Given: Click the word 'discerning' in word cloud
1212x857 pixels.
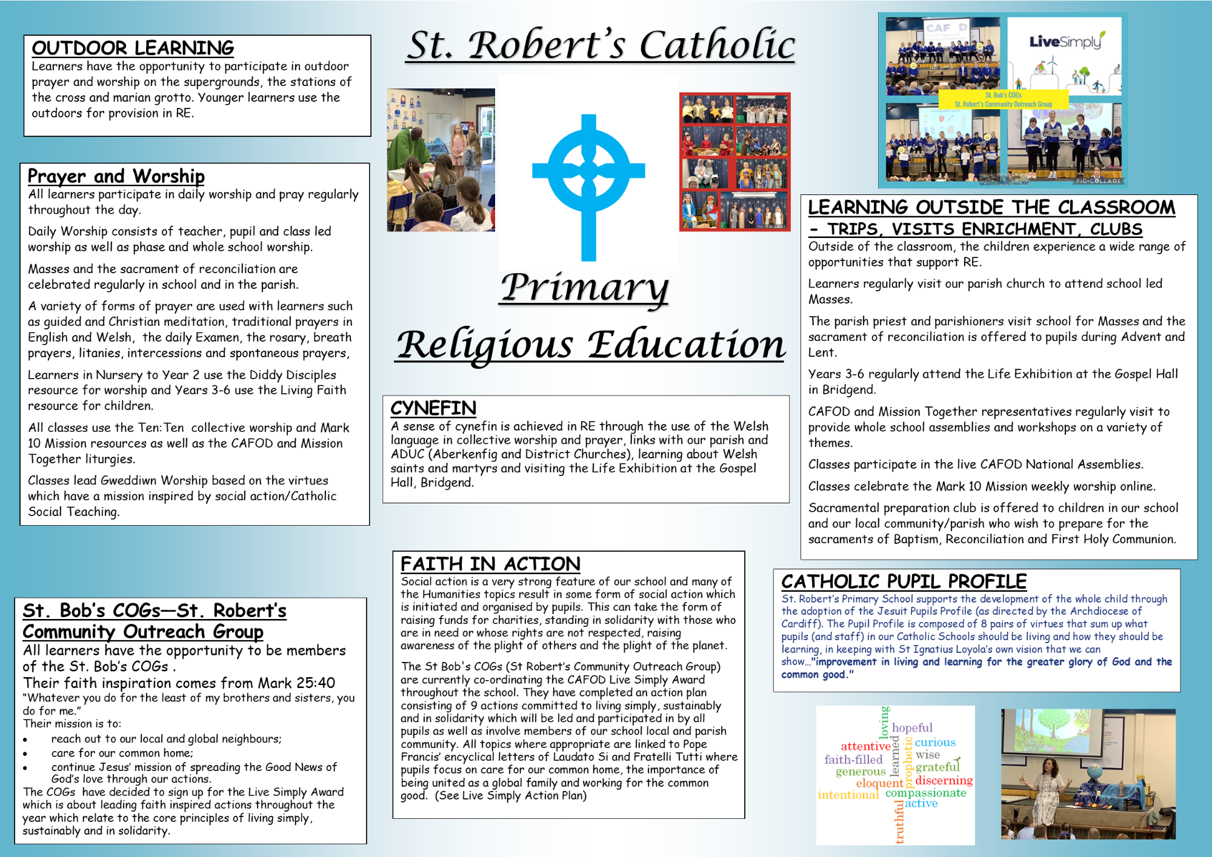Looking at the screenshot, I should pos(944,781).
